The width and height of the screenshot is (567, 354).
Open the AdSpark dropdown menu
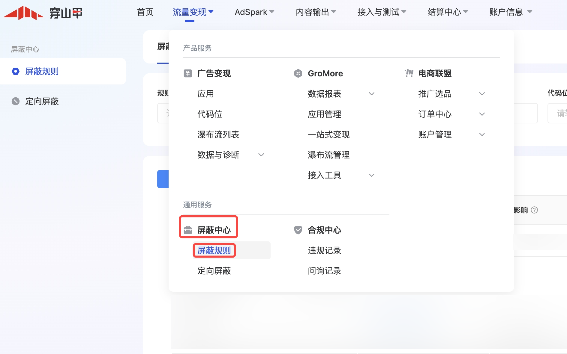[x=254, y=12]
